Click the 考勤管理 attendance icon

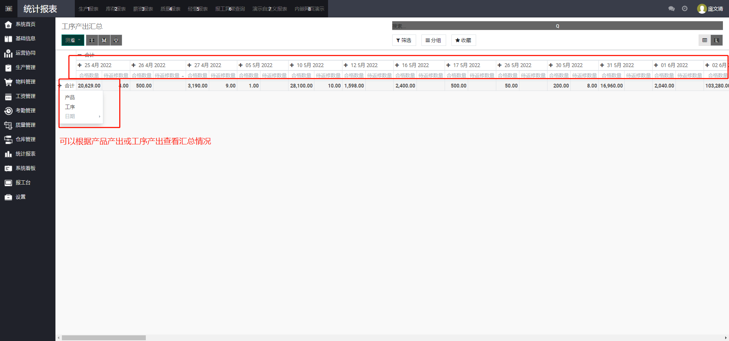(x=8, y=111)
